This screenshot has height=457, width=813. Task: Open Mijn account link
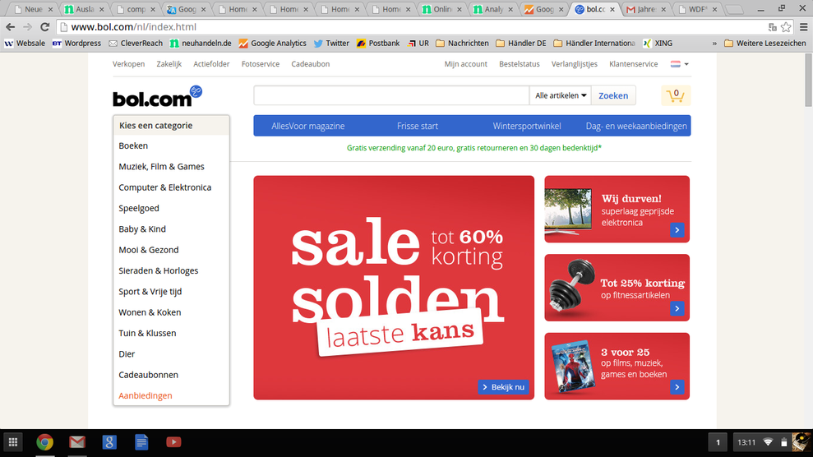tap(465, 64)
